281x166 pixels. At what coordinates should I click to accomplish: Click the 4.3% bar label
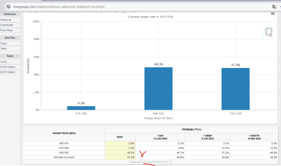(81, 103)
